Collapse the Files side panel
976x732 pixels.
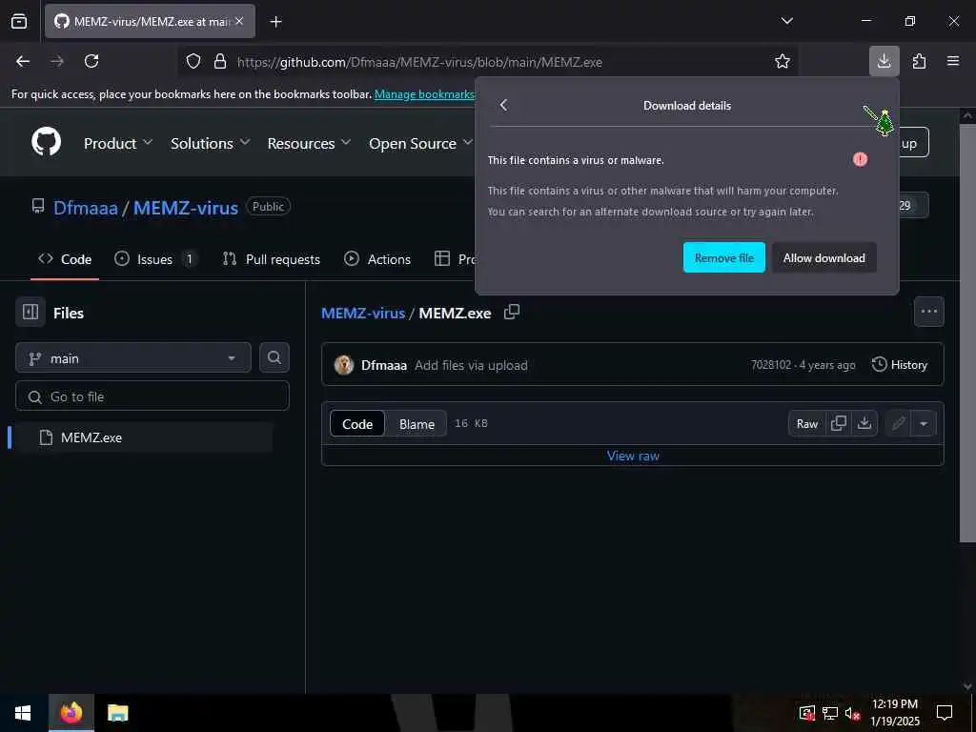[30, 312]
